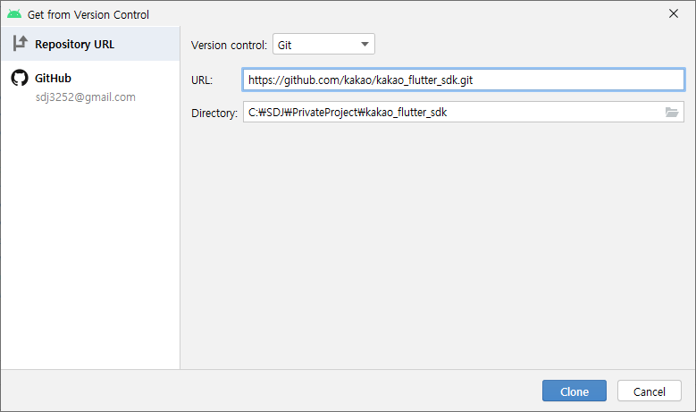The image size is (696, 412).
Task: Close the dialog with the X button
Action: tap(674, 13)
